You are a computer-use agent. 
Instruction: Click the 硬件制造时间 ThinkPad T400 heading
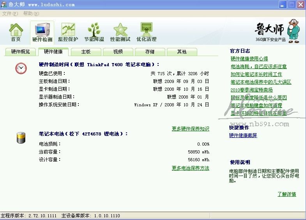[x=99, y=65]
